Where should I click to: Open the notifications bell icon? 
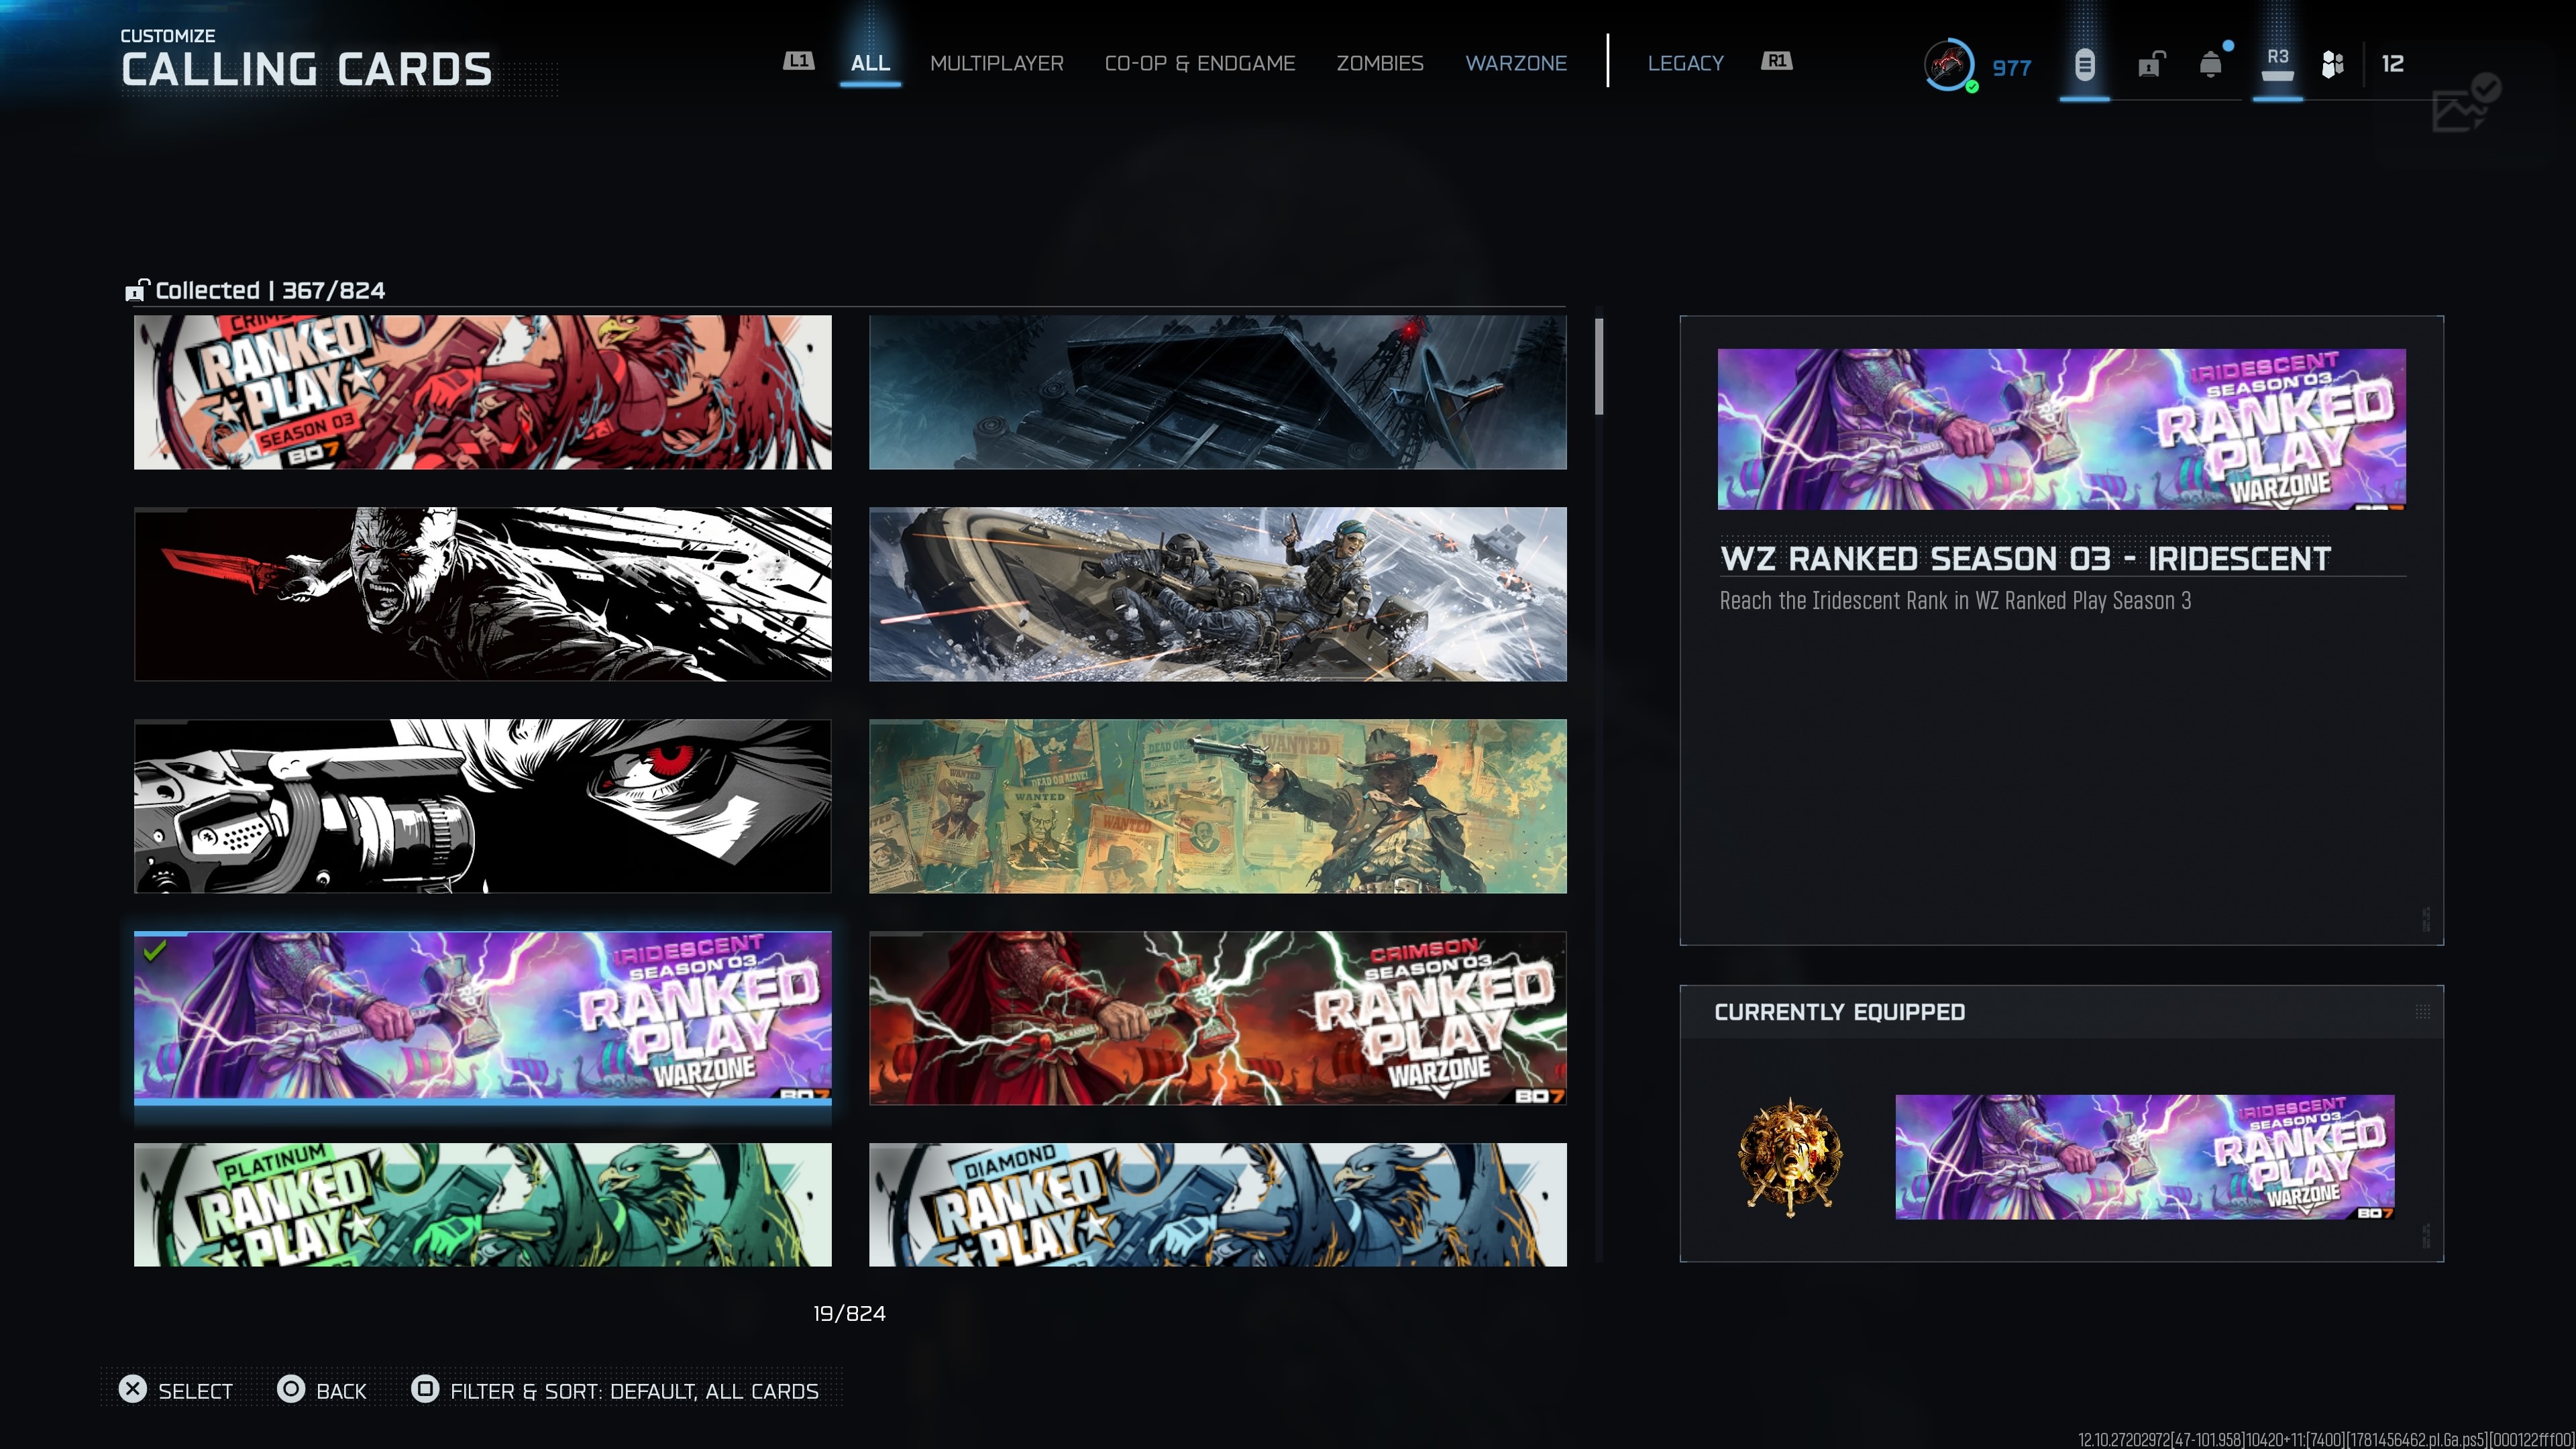pyautogui.click(x=2211, y=65)
